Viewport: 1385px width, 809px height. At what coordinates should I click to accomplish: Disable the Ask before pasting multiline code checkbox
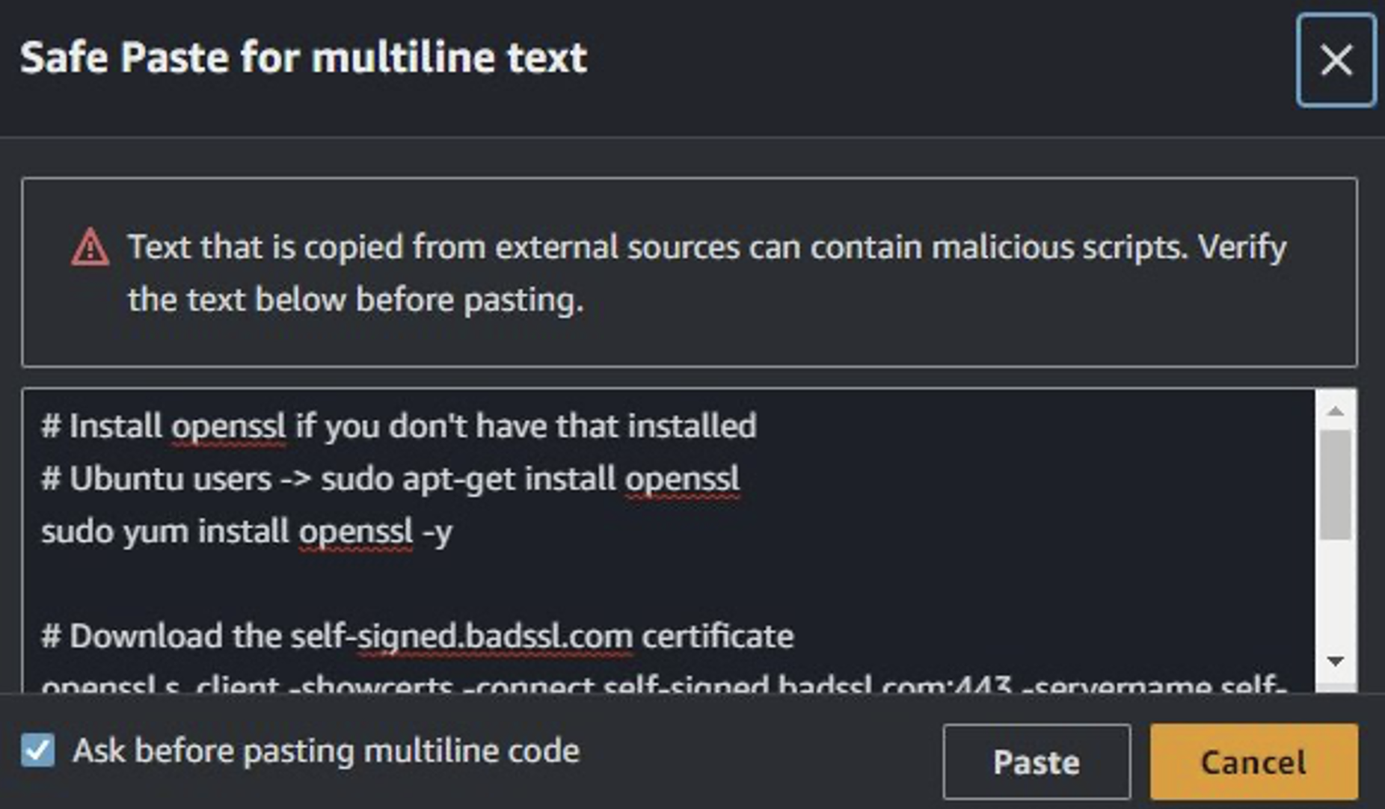point(38,750)
